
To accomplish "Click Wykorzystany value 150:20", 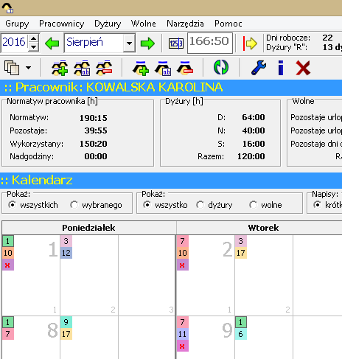I will coord(94,144).
